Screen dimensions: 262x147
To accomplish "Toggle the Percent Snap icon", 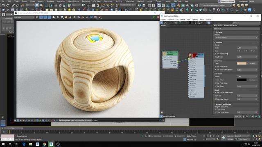I will [x=107, y=5].
